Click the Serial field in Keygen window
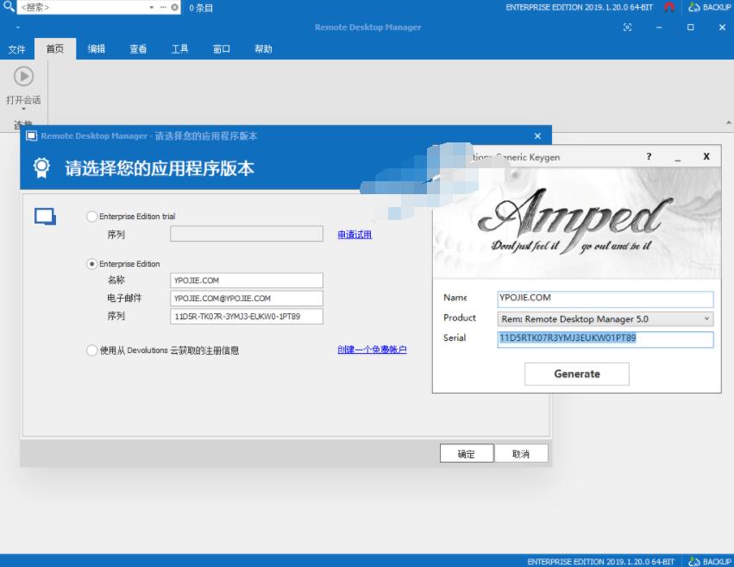This screenshot has height=567, width=734. (605, 339)
